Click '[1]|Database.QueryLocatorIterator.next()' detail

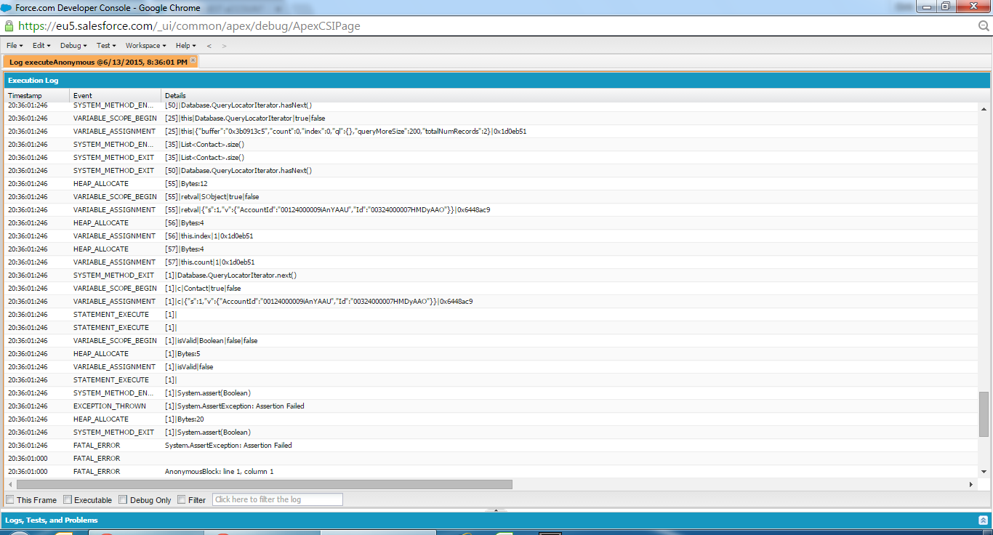click(230, 275)
